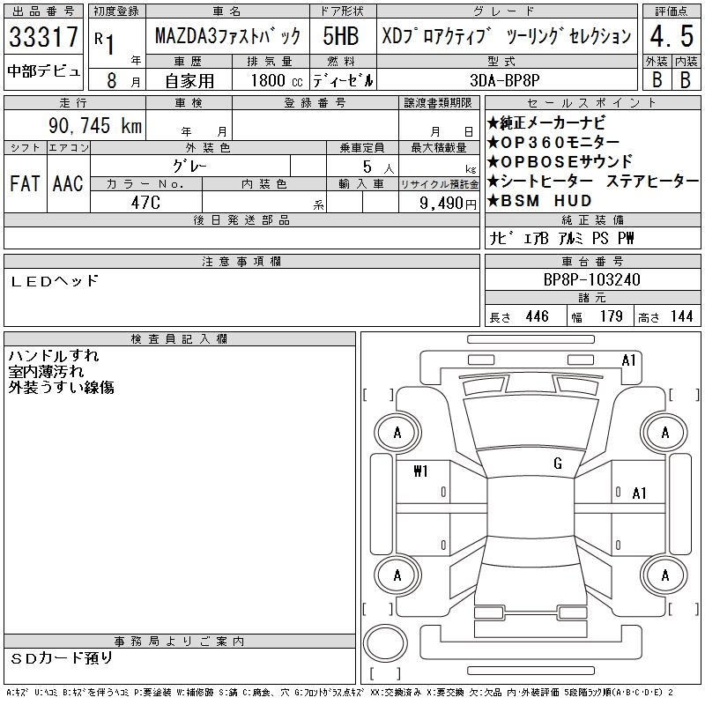Select inspector note ハンドルすれ

[x=54, y=356]
